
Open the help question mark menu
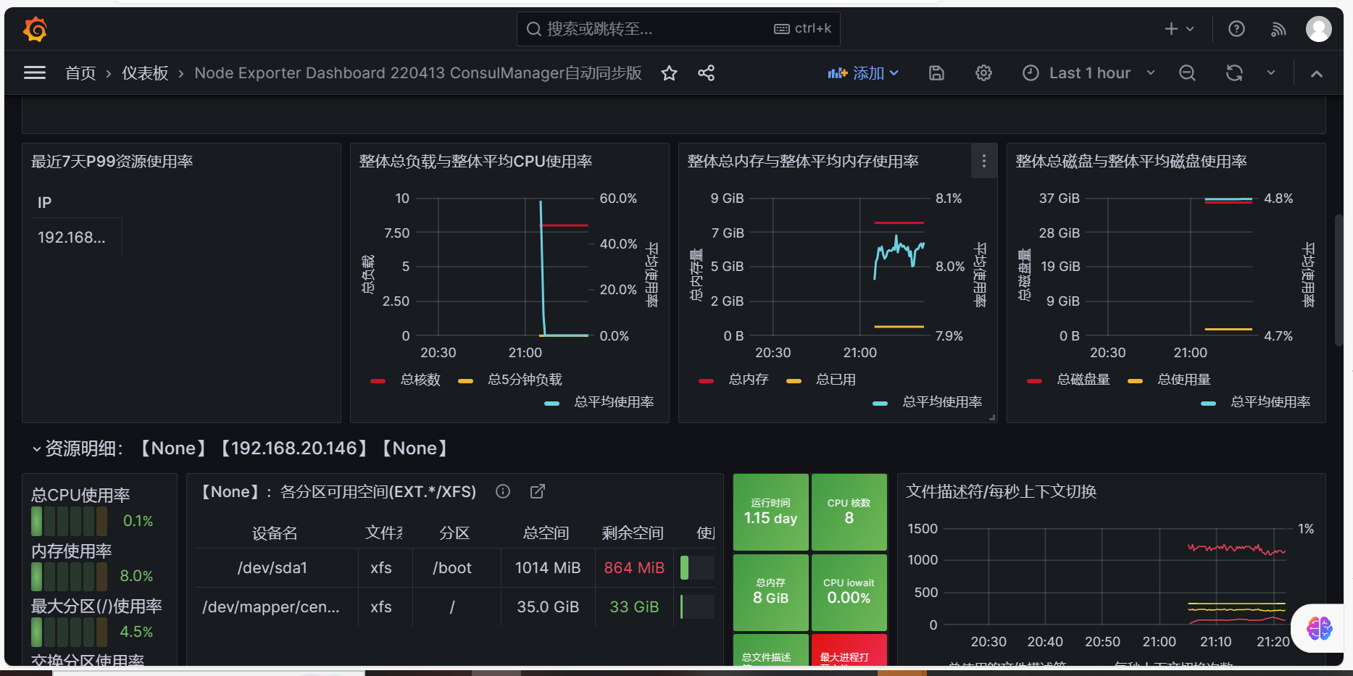[1236, 29]
